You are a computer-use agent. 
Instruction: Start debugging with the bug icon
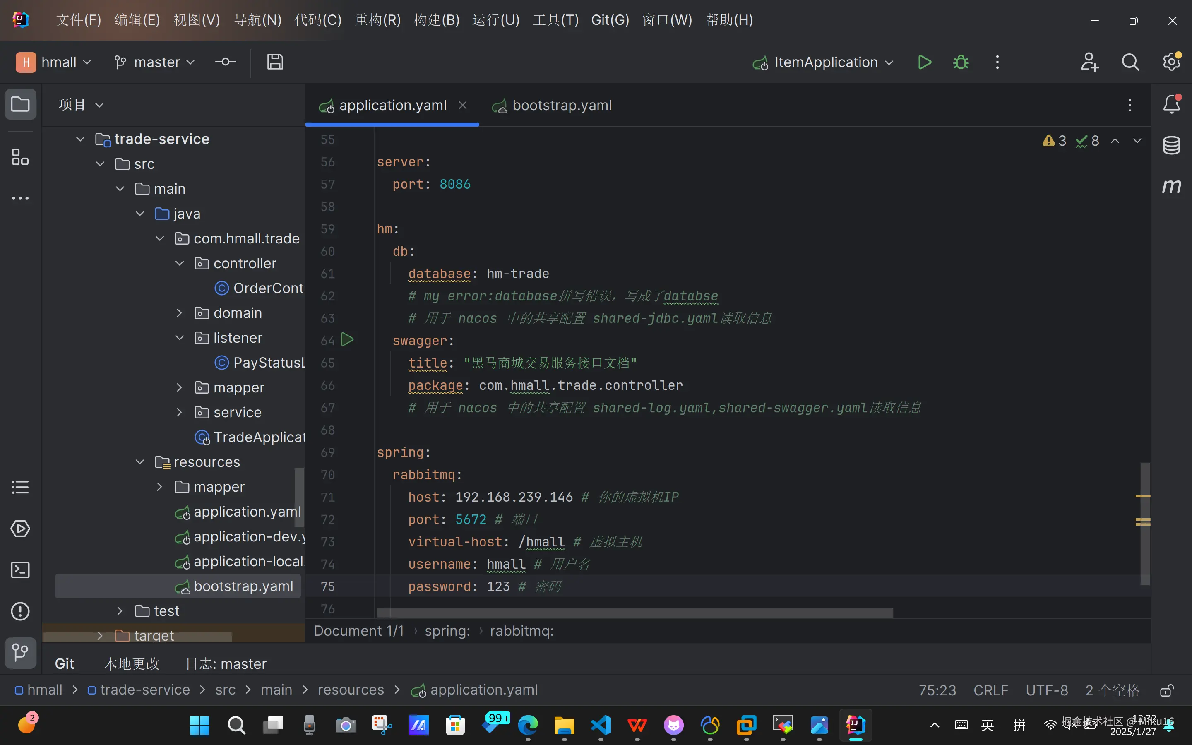961,62
